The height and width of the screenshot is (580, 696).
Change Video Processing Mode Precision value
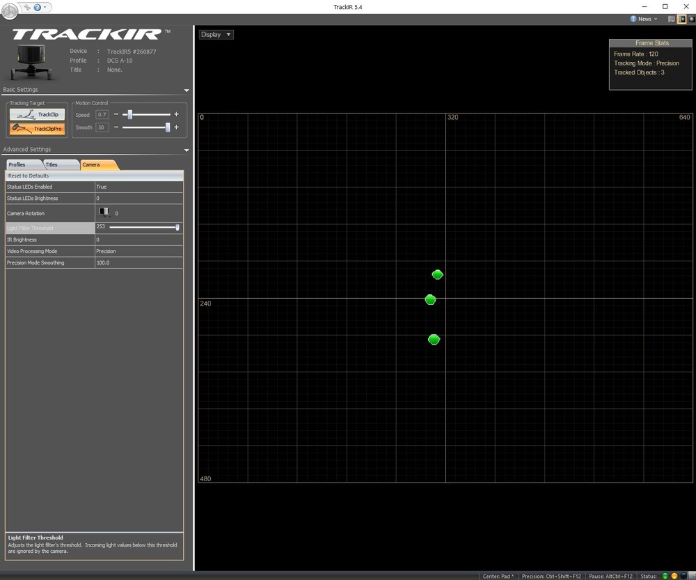tap(139, 251)
